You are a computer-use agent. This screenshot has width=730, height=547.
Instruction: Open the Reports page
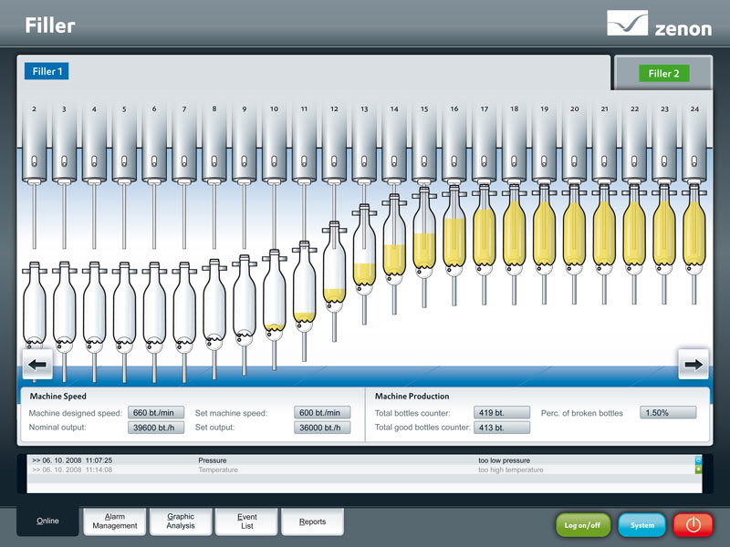pos(313,521)
